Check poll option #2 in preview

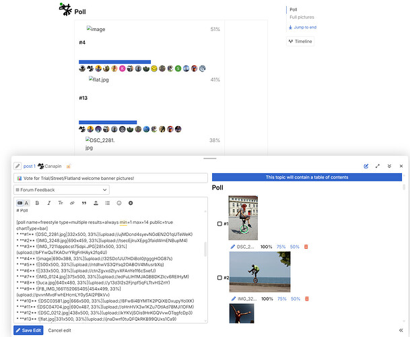click(x=219, y=278)
